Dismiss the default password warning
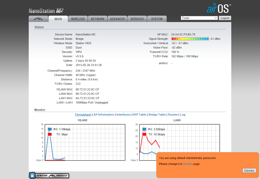This screenshot has height=179, width=260. [249, 171]
